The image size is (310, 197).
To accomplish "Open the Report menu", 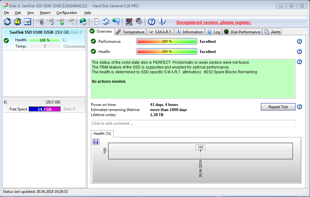I will (45, 13).
